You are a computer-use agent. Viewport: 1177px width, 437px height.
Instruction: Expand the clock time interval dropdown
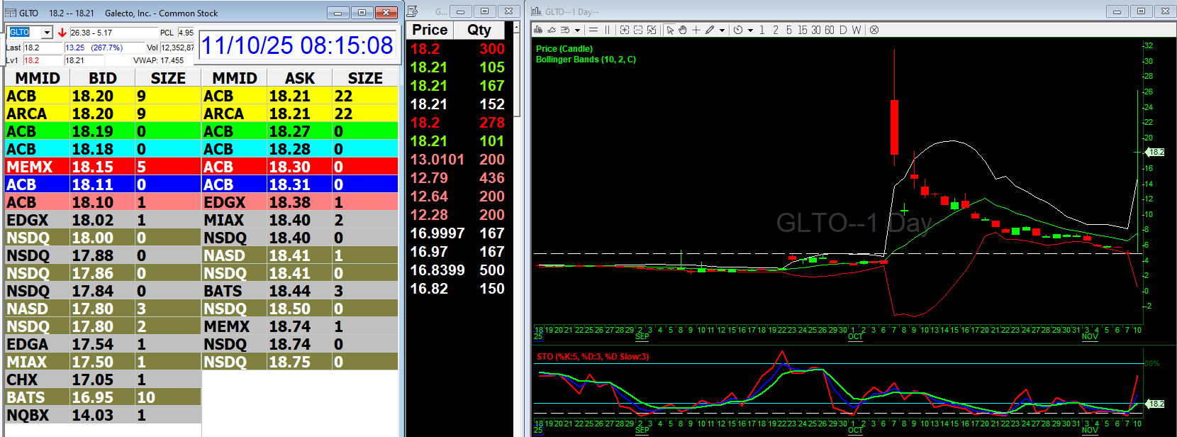pyautogui.click(x=750, y=31)
